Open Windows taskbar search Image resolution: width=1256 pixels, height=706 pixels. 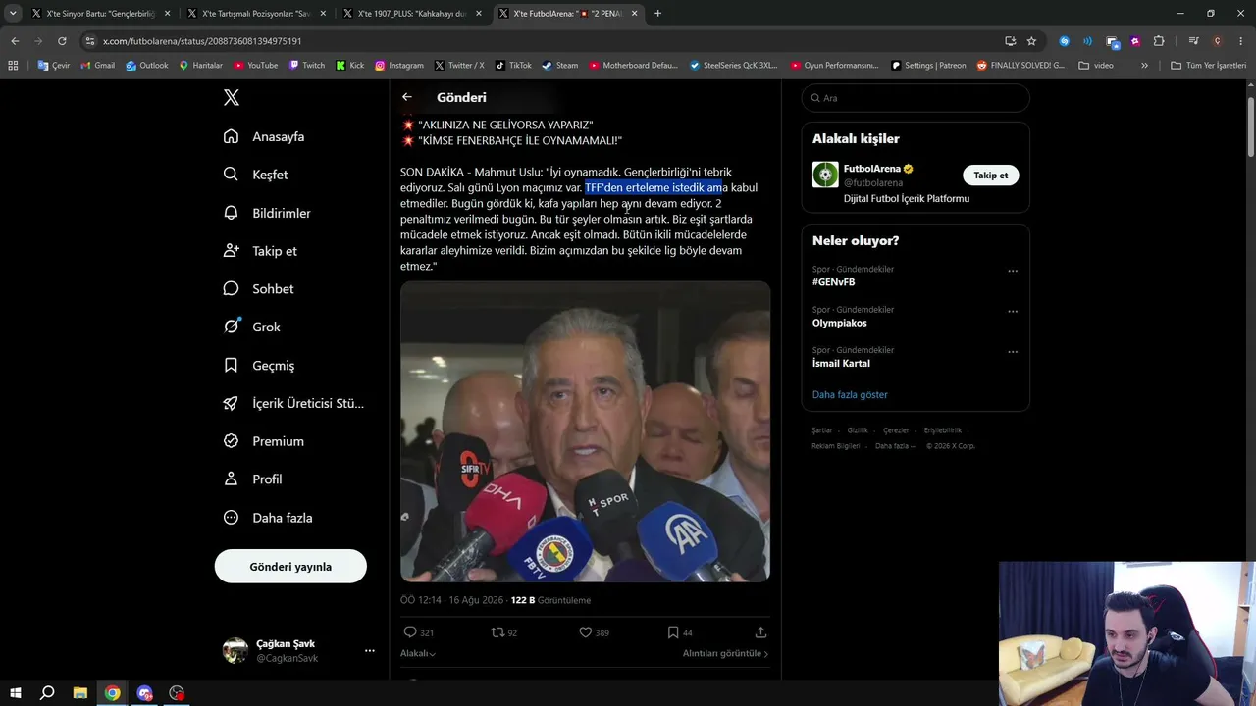tap(47, 693)
